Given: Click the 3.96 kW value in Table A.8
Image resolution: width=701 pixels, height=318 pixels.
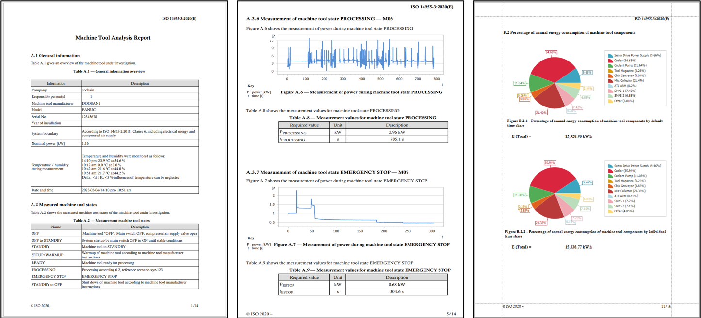Looking at the screenshot, I should tap(396, 132).
